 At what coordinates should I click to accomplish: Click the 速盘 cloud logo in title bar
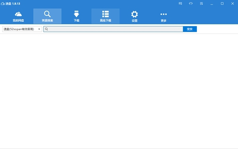tap(3, 4)
